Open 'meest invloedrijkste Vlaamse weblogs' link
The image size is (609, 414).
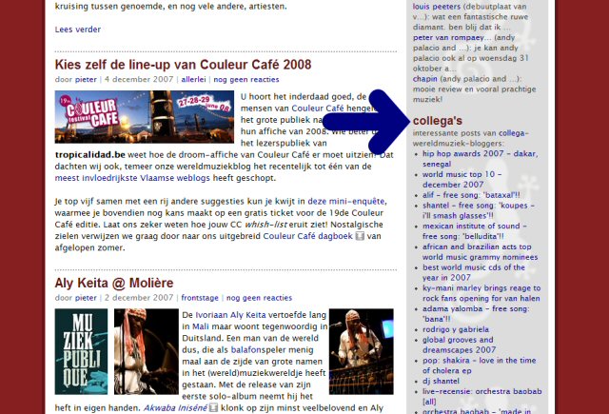132,178
